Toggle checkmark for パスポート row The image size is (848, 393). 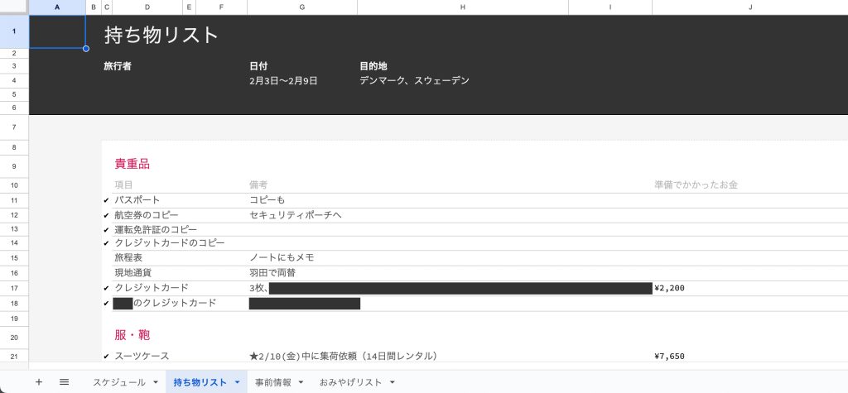pos(107,200)
